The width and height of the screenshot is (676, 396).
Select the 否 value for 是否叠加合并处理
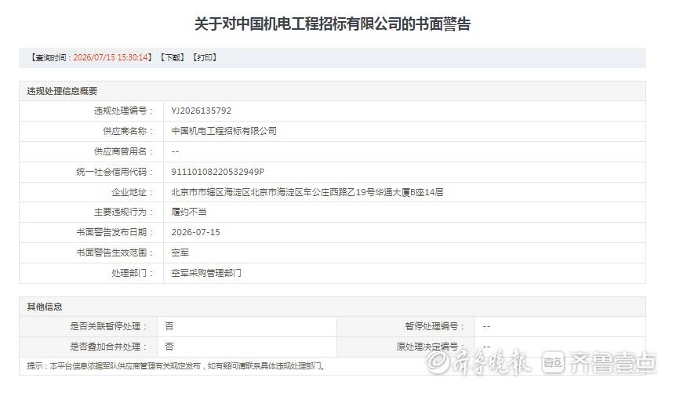(x=169, y=347)
